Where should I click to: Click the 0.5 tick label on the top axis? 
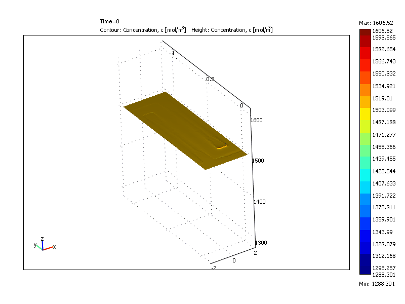coord(210,79)
